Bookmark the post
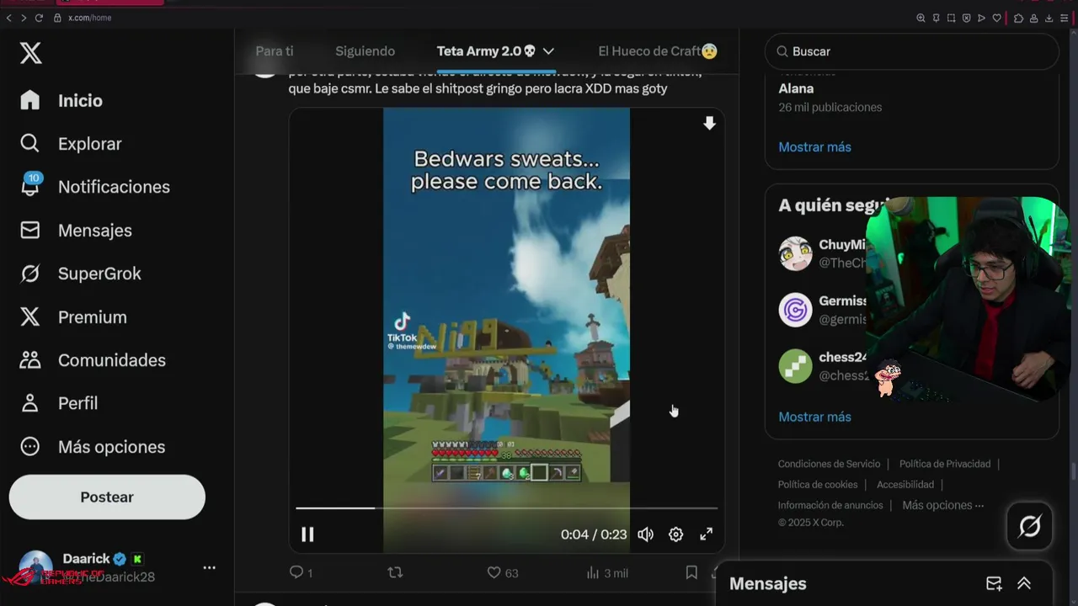This screenshot has width=1078, height=606. click(691, 572)
